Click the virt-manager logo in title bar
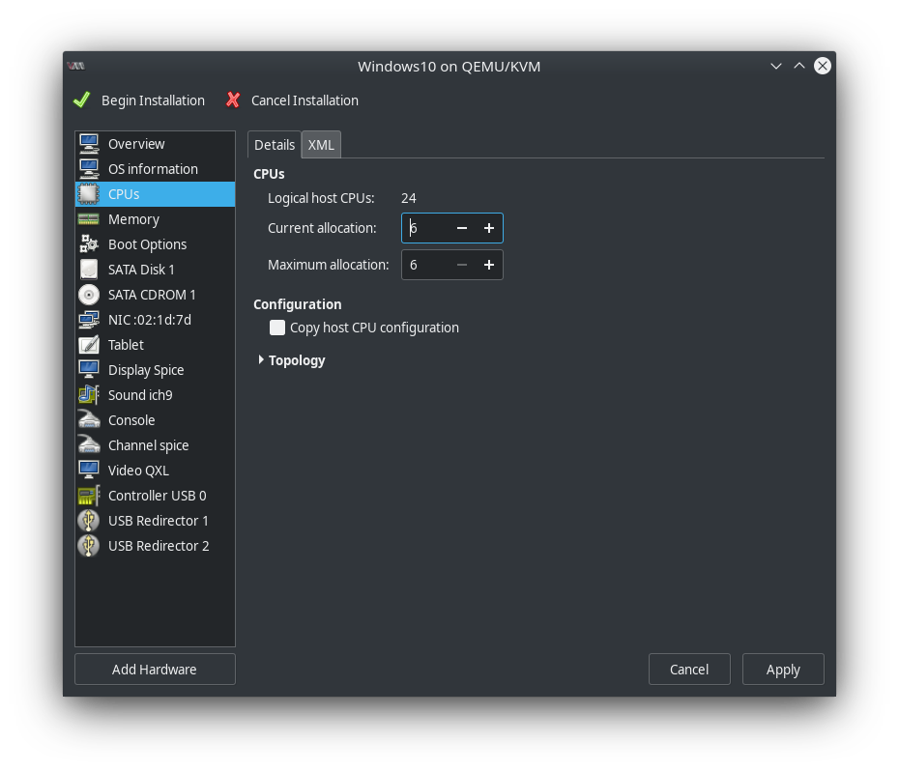899x771 pixels. tap(75, 66)
